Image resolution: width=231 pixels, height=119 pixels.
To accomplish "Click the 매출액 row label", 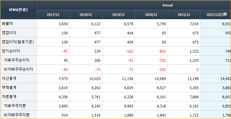I will click(x=7, y=24).
